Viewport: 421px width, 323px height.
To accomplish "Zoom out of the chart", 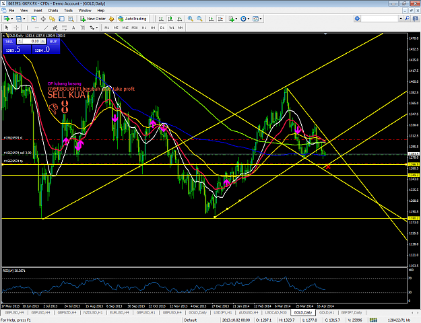I will (x=199, y=19).
